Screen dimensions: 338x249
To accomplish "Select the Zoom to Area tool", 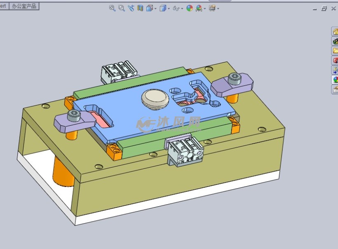I will (x=122, y=8).
